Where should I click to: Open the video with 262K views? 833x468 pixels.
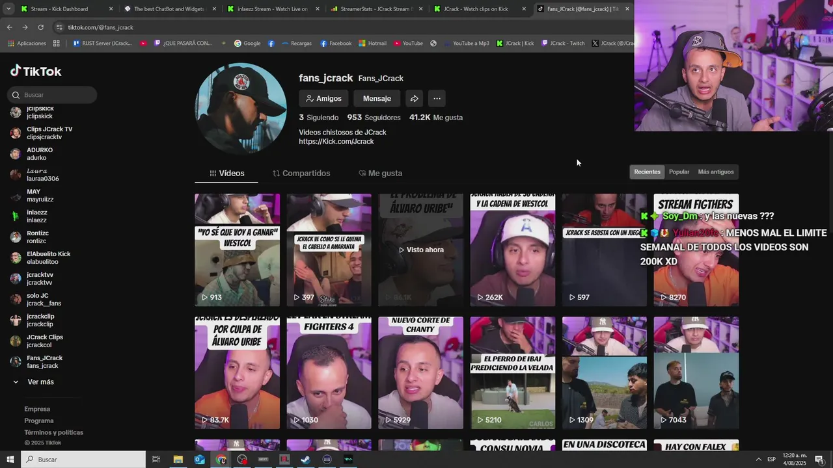tap(513, 250)
